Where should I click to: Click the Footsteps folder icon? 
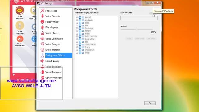coord(83,28)
